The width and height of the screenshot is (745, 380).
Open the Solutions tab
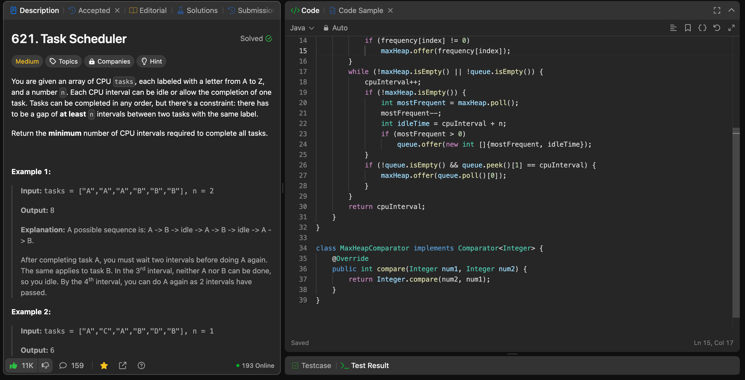(x=197, y=10)
